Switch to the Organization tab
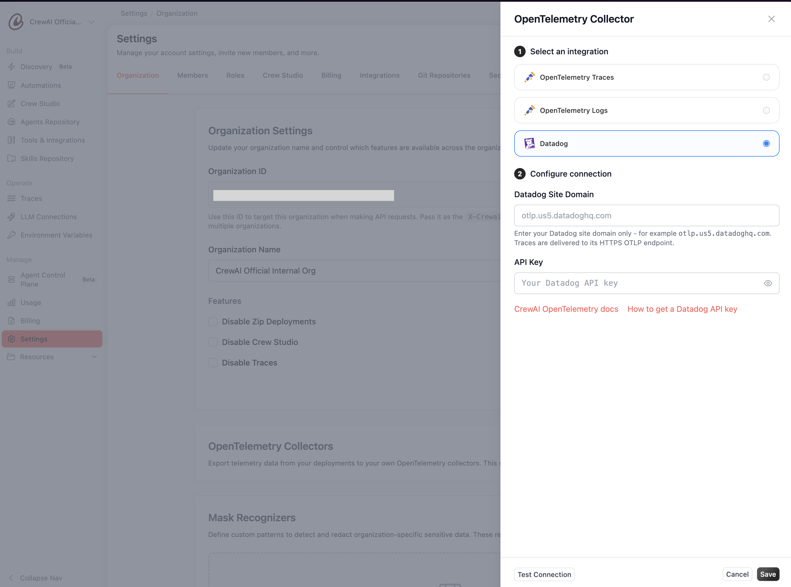 [x=138, y=75]
